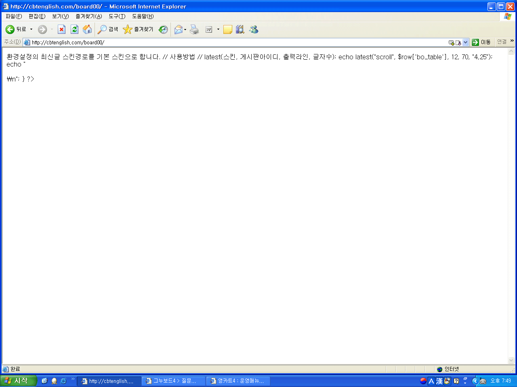
Task: Open the 검색 search magnifier button
Action: (x=108, y=29)
